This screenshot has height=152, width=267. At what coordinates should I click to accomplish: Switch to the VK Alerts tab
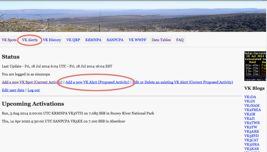30,40
